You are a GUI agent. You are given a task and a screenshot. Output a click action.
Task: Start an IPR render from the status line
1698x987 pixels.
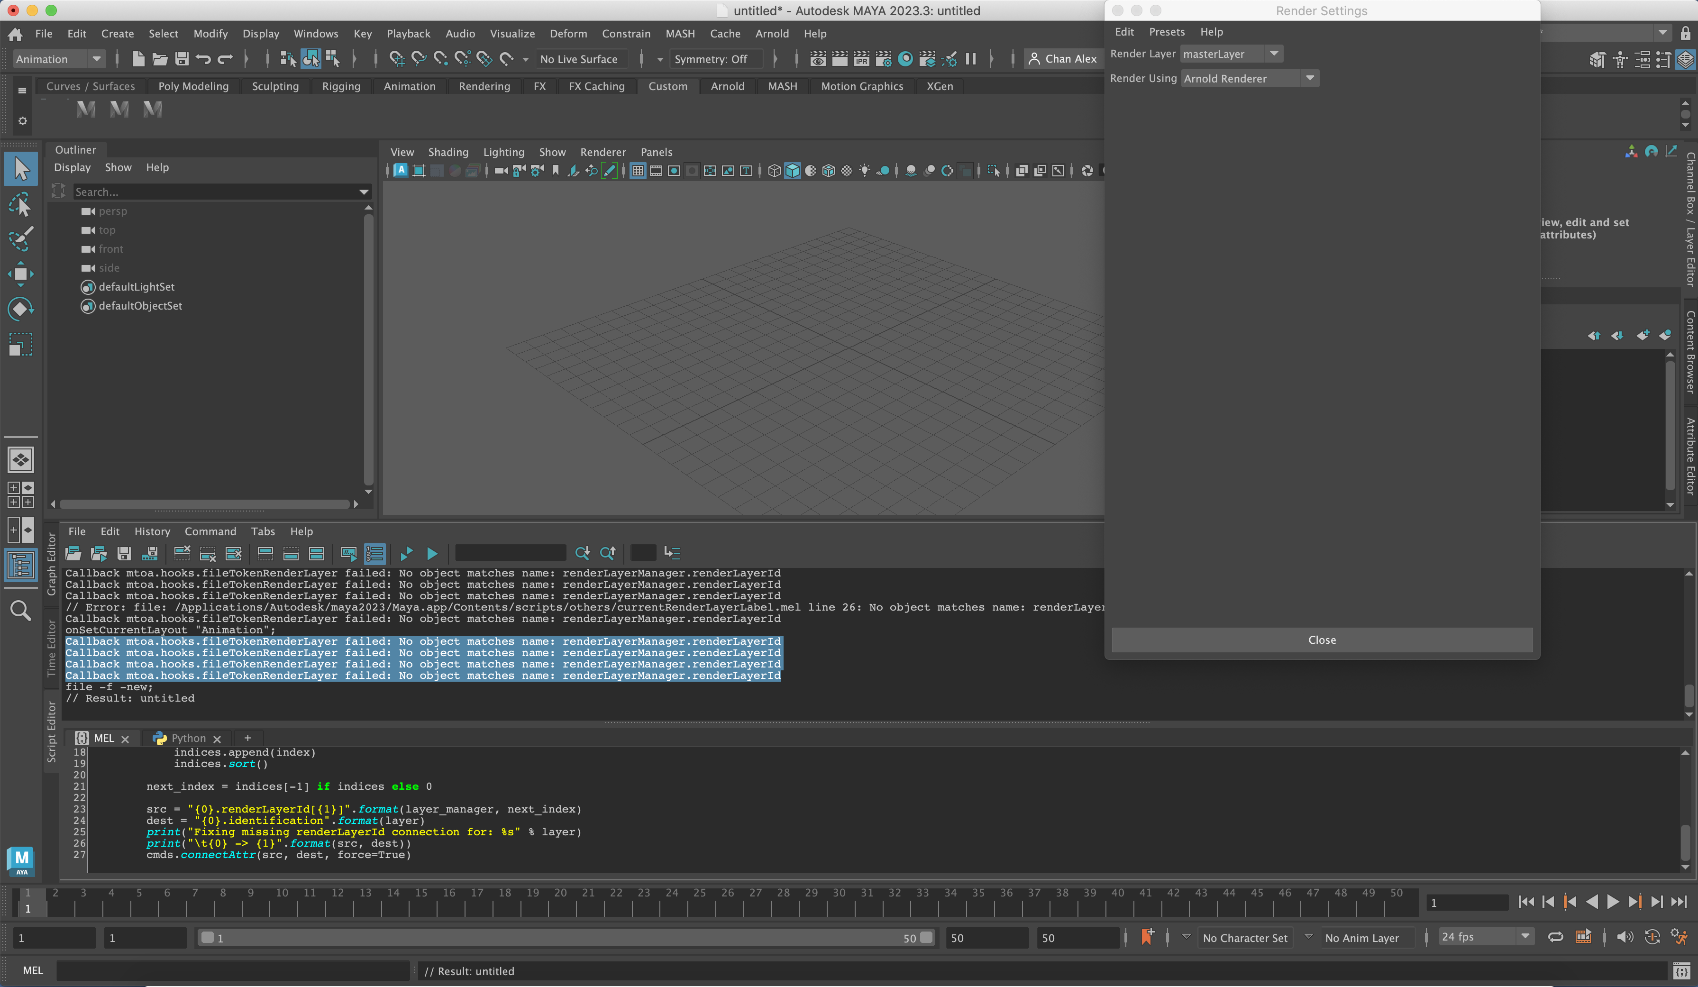pos(862,59)
